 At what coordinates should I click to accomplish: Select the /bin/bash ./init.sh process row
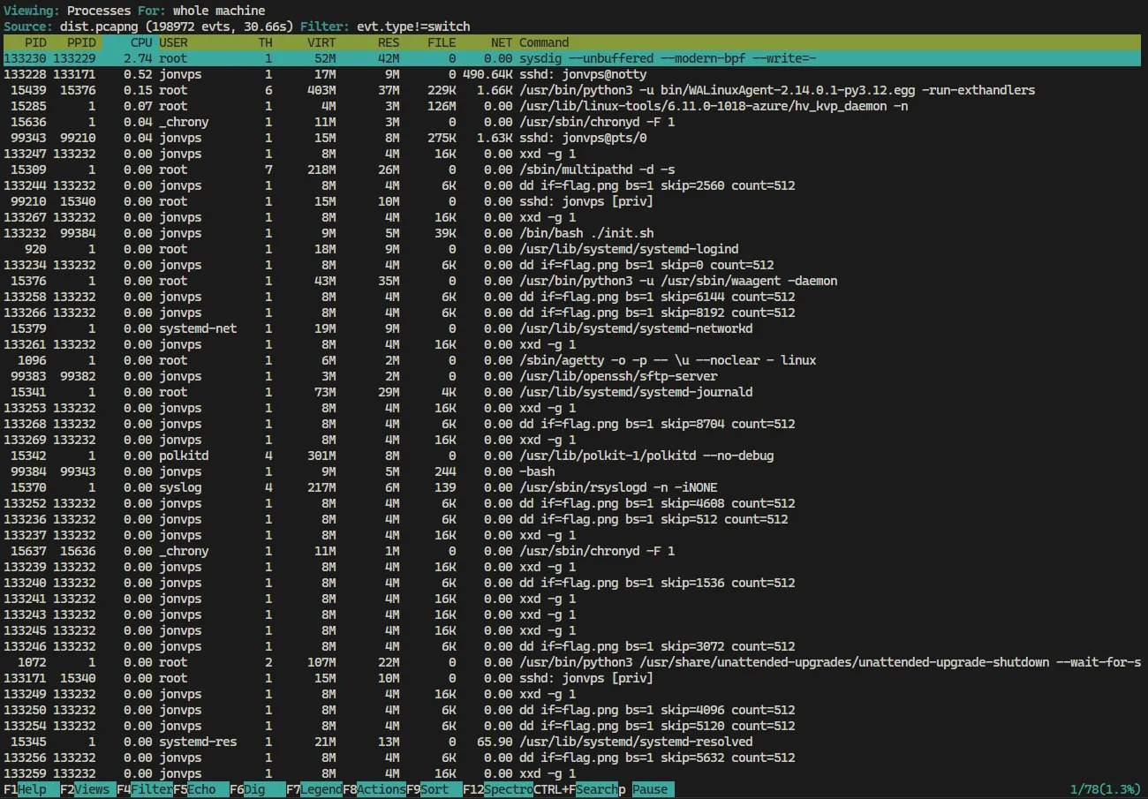(572, 233)
